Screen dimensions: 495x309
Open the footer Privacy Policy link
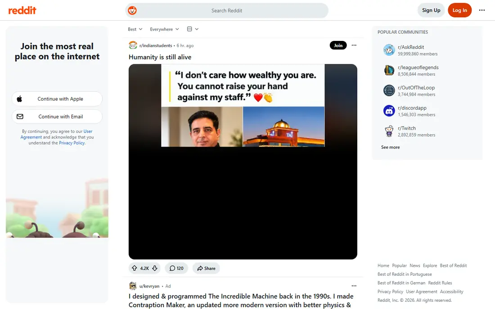coord(390,291)
